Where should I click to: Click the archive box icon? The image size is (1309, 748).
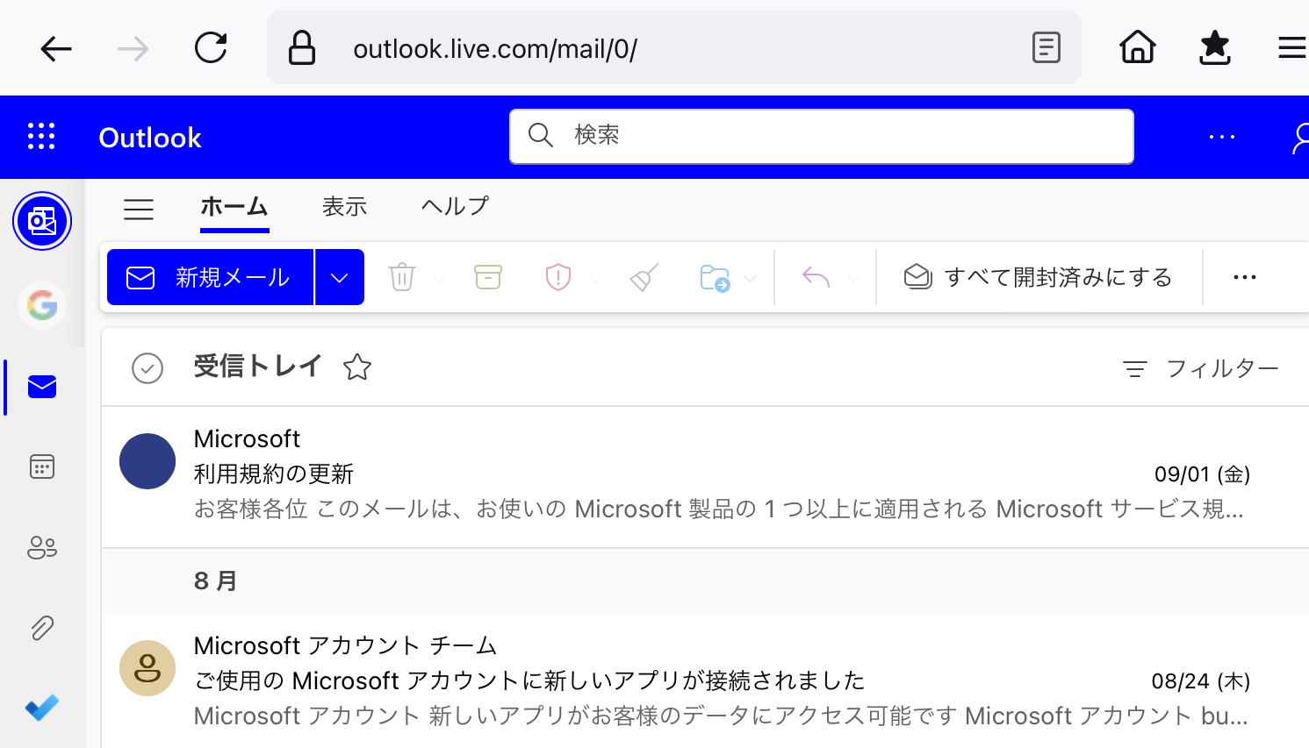click(x=488, y=277)
